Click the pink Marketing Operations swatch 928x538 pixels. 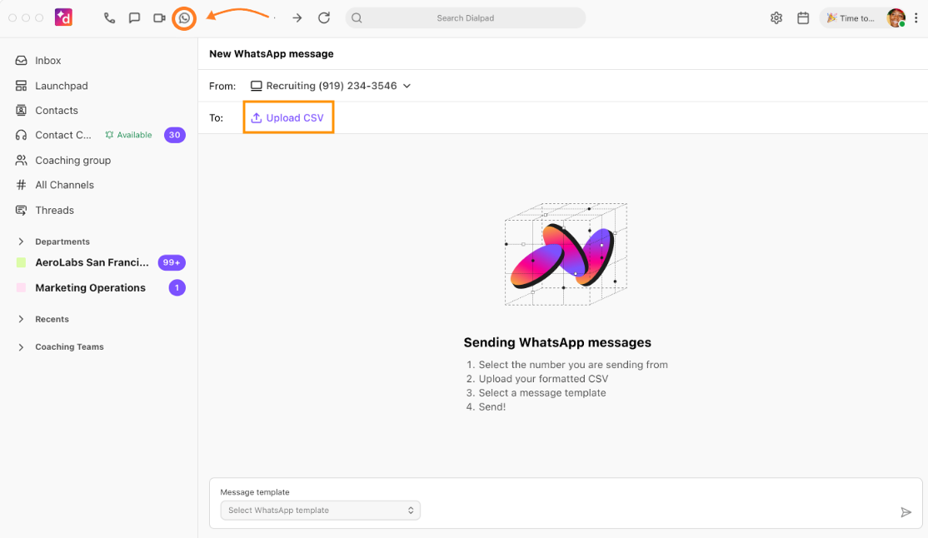21,287
